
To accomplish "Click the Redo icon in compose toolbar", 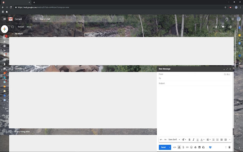I will [x=165, y=140].
